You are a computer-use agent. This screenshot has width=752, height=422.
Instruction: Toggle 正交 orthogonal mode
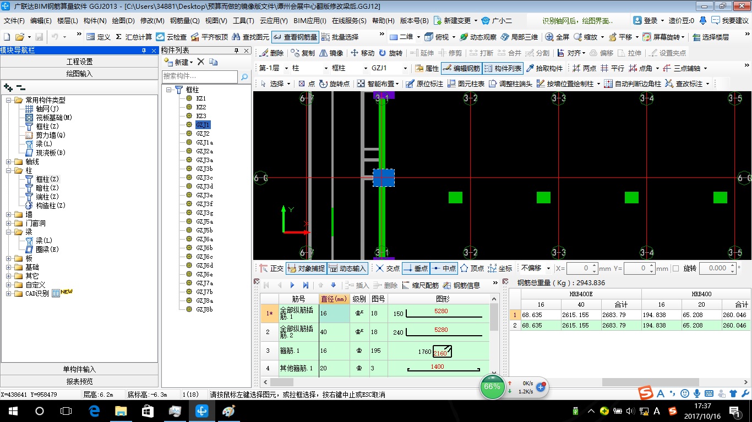click(x=271, y=268)
